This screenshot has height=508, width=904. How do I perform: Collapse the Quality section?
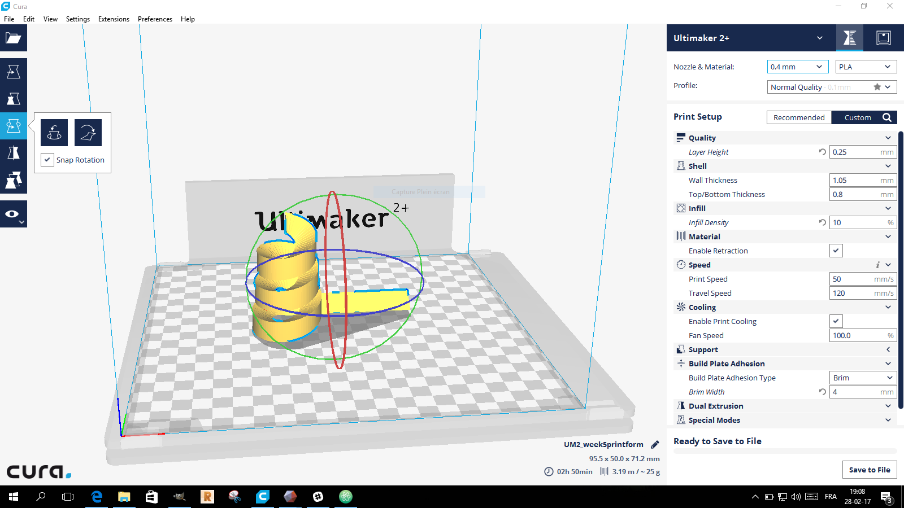click(x=888, y=138)
